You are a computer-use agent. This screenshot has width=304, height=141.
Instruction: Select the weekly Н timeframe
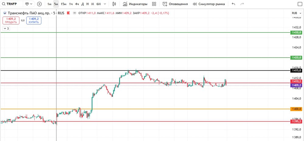pos(88,4)
